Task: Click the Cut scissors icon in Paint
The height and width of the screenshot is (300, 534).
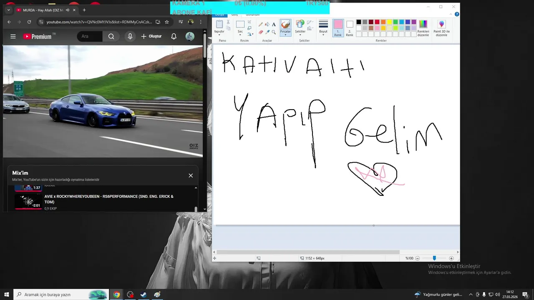Action: pyautogui.click(x=228, y=22)
